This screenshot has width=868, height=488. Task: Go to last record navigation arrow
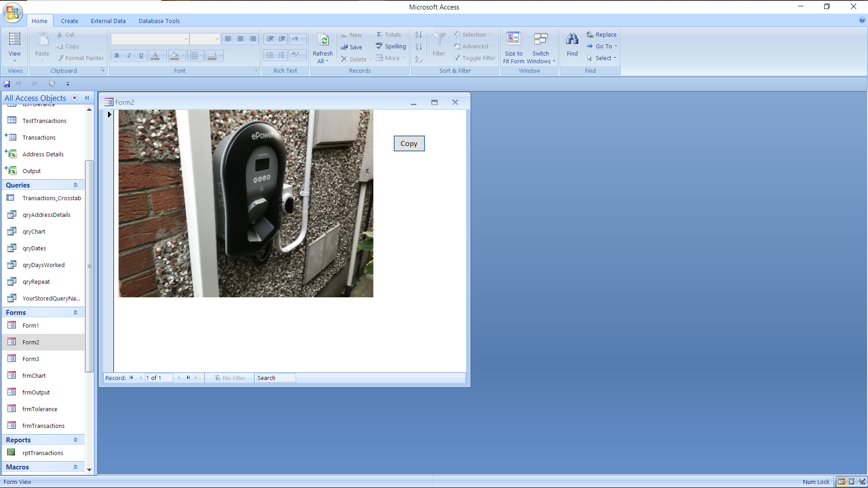(x=189, y=378)
